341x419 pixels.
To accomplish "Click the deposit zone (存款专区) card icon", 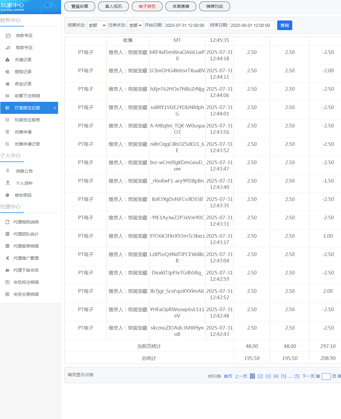I will click(8, 36).
